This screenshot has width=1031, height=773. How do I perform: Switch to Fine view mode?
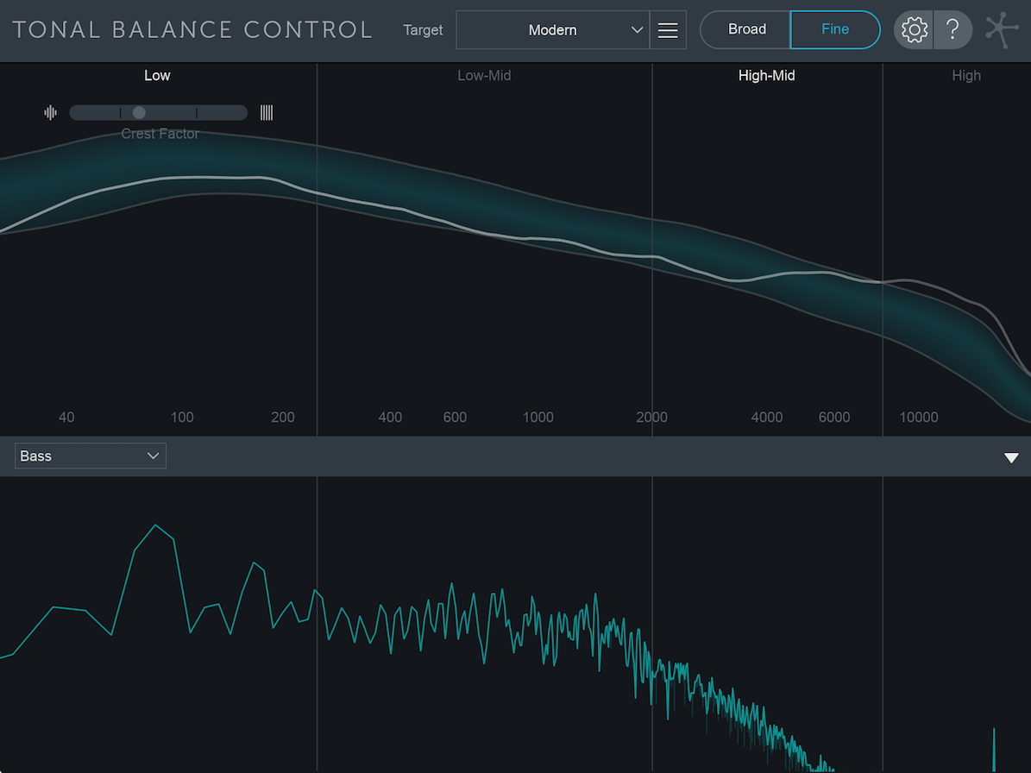pos(835,29)
